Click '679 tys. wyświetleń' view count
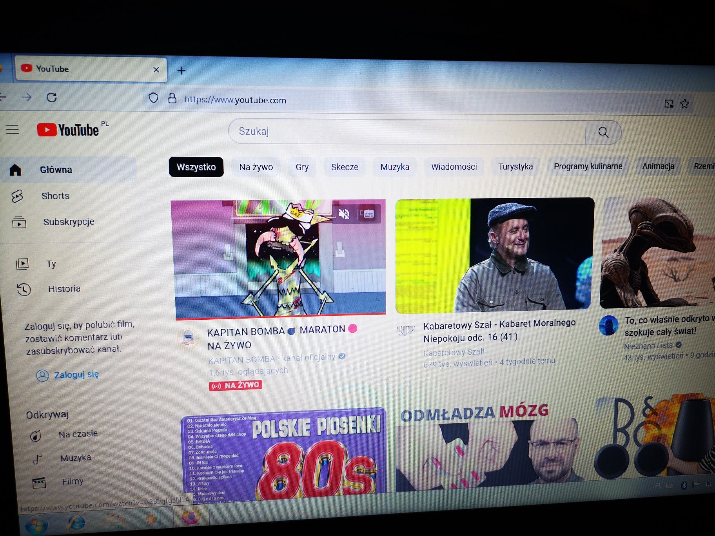715x536 pixels. pyautogui.click(x=457, y=364)
